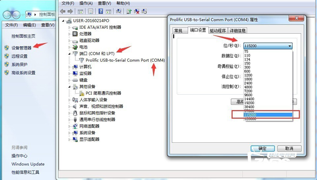Image resolution: width=317 pixels, height=180 pixels.
Task: Select the 端口设置 tab
Action: point(198,30)
